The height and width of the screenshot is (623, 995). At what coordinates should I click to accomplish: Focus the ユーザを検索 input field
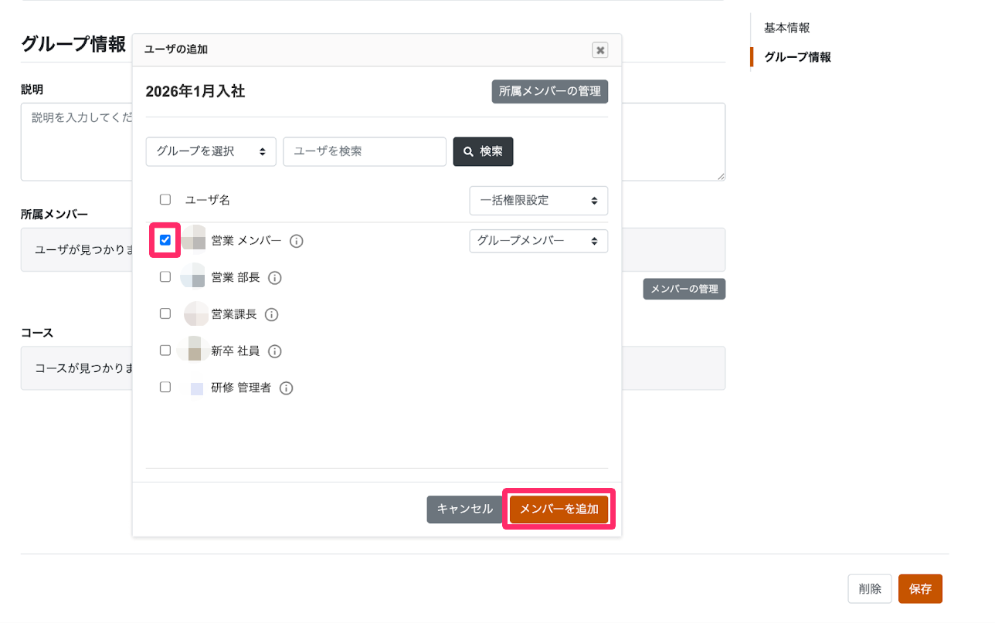point(365,151)
